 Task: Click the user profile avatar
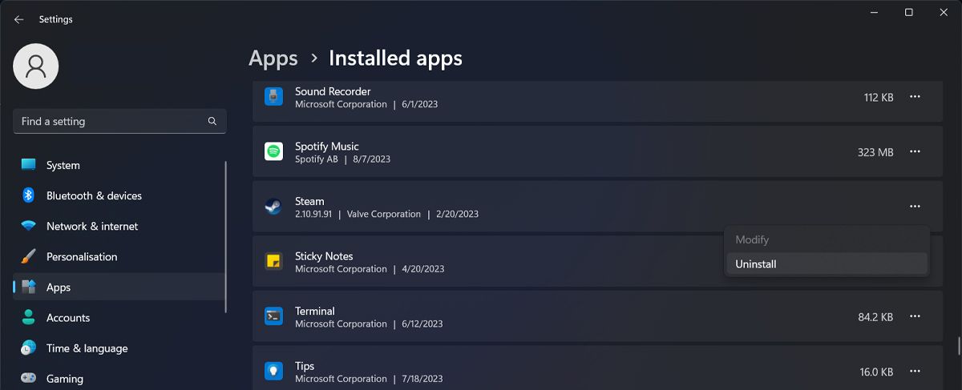pyautogui.click(x=36, y=66)
